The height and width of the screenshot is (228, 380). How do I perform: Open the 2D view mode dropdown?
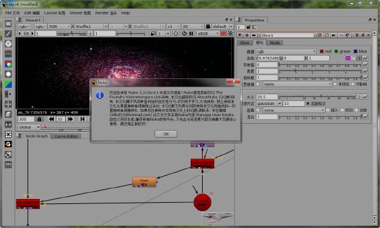(193, 27)
